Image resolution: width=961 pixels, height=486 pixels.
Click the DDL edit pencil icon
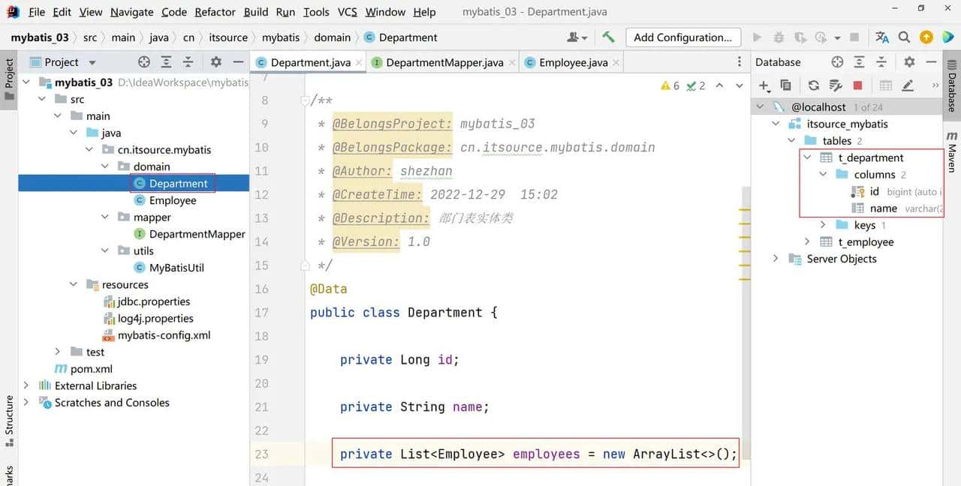click(x=908, y=85)
